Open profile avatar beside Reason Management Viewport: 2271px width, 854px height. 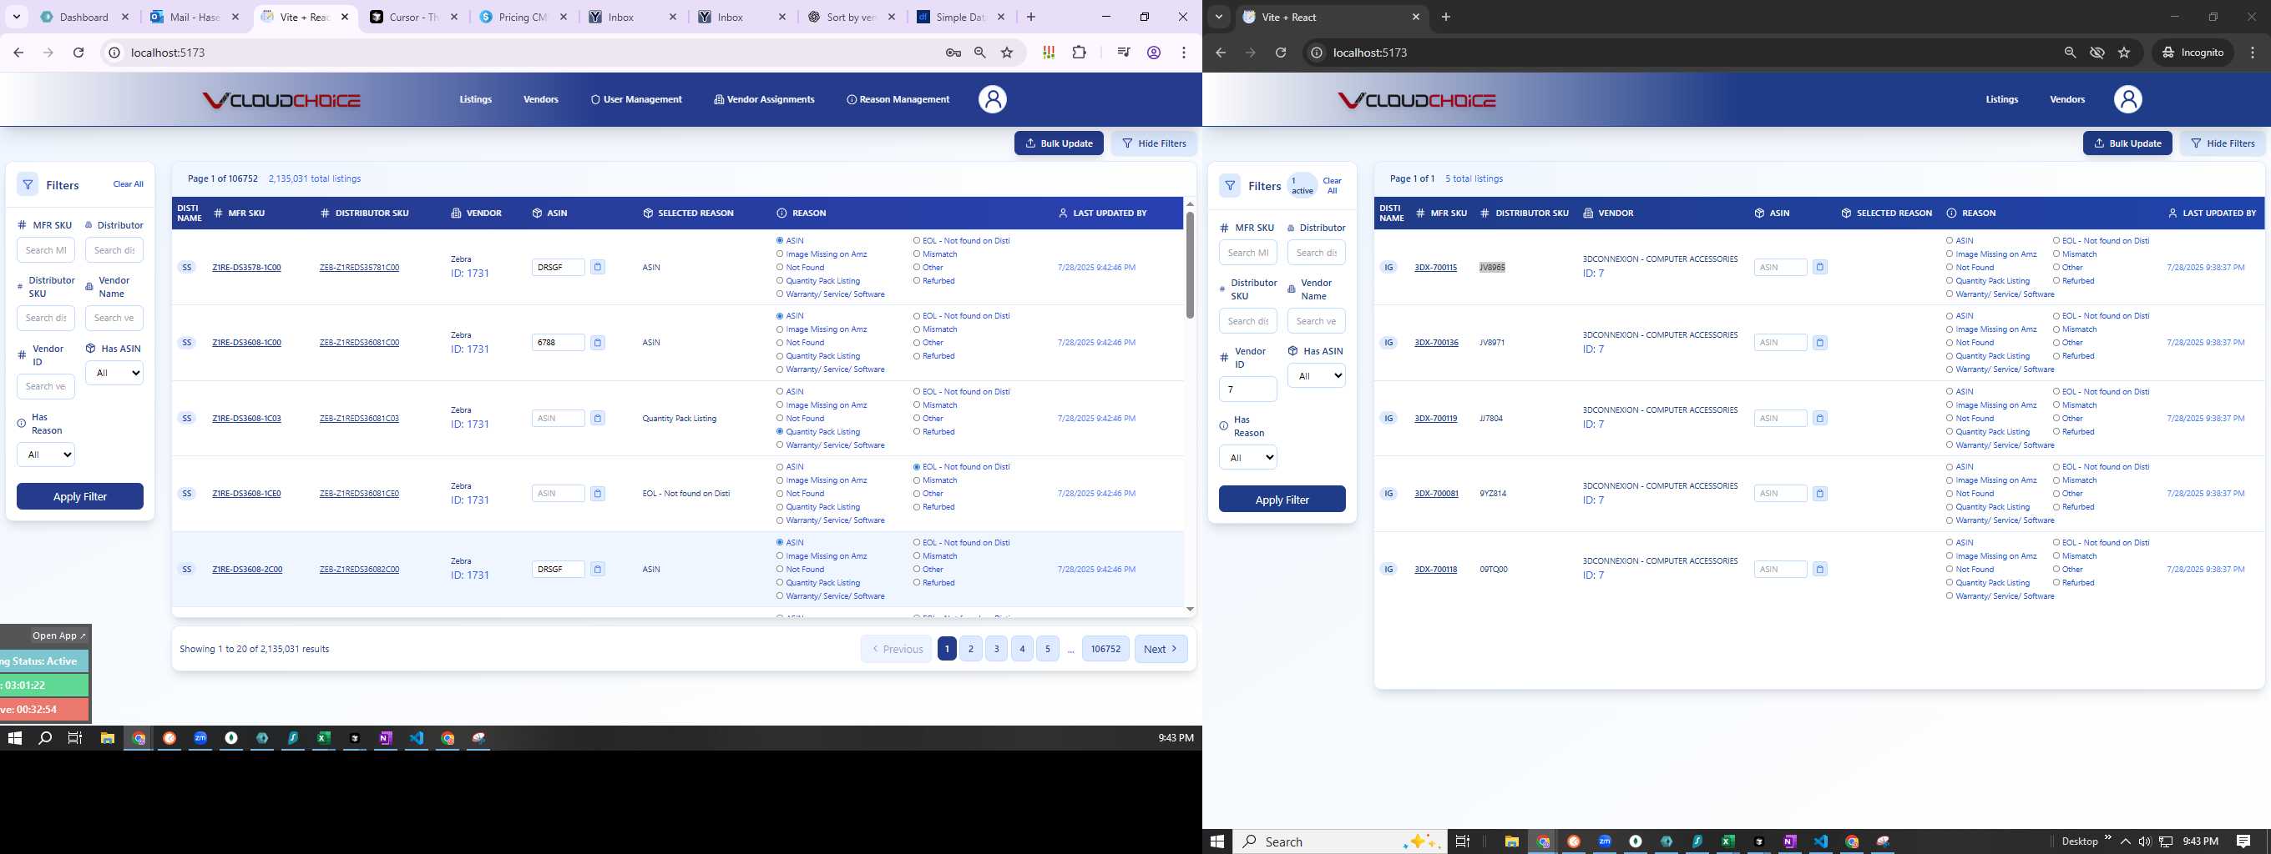pos(992,99)
